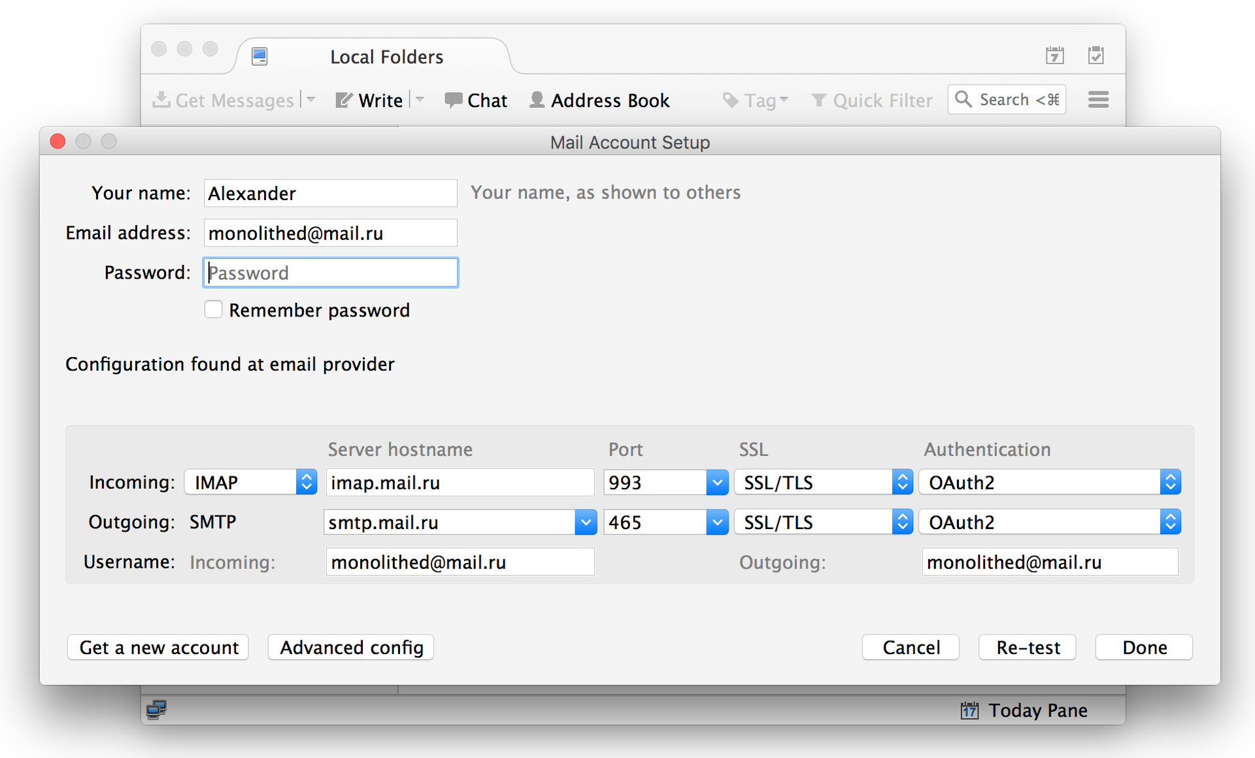This screenshot has width=1255, height=758.
Task: Click the Quick Filter funnel icon
Action: point(818,100)
